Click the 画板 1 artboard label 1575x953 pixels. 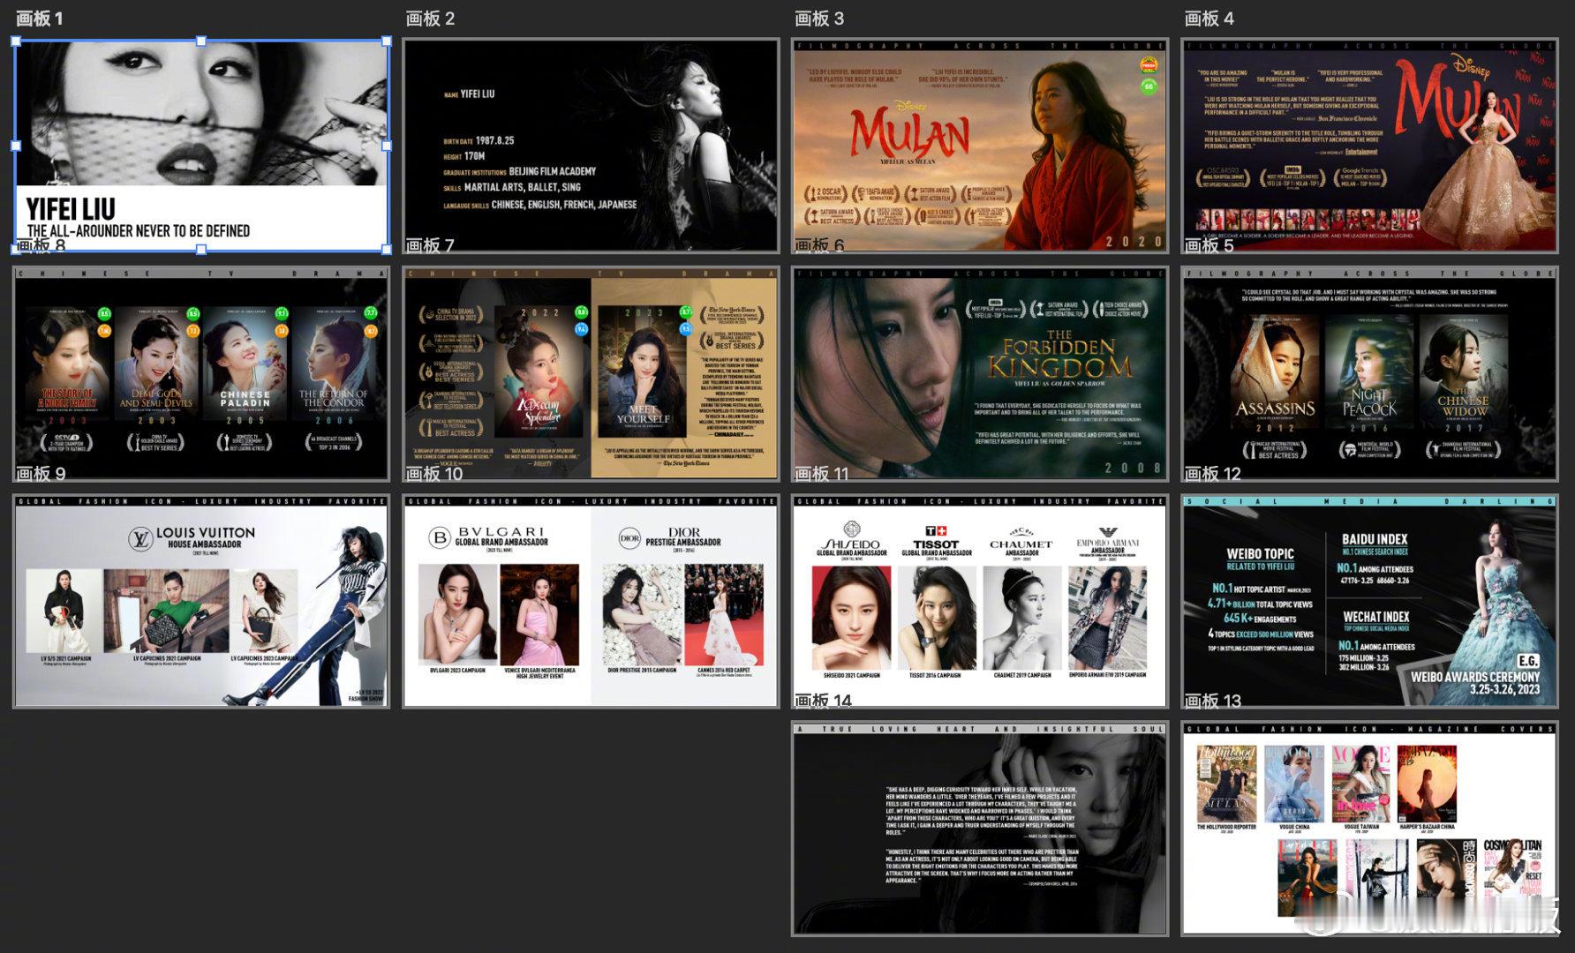pos(40,19)
